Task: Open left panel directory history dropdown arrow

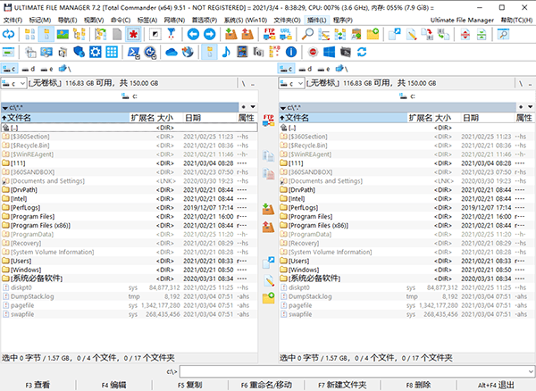Action: 253,107
